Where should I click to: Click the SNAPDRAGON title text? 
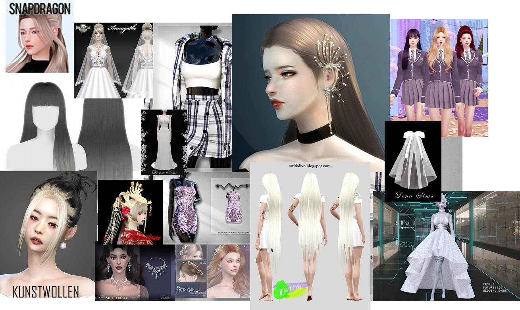[x=40, y=9]
